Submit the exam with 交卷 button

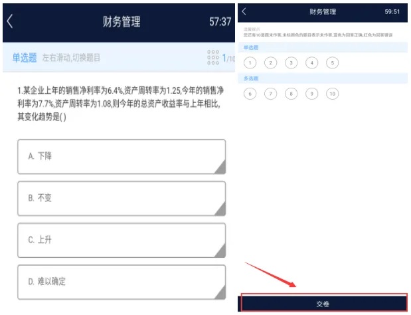tap(323, 304)
